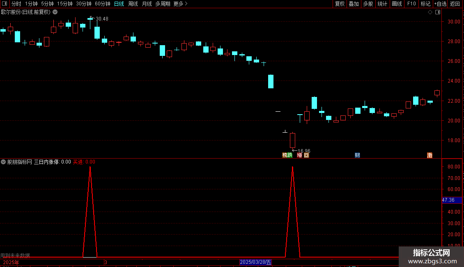The width and height of the screenshot is (464, 267).
Task: Switch to 分时 intraday view
Action: (16, 4)
